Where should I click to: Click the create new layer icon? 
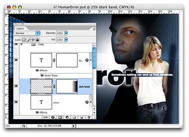click(x=82, y=117)
